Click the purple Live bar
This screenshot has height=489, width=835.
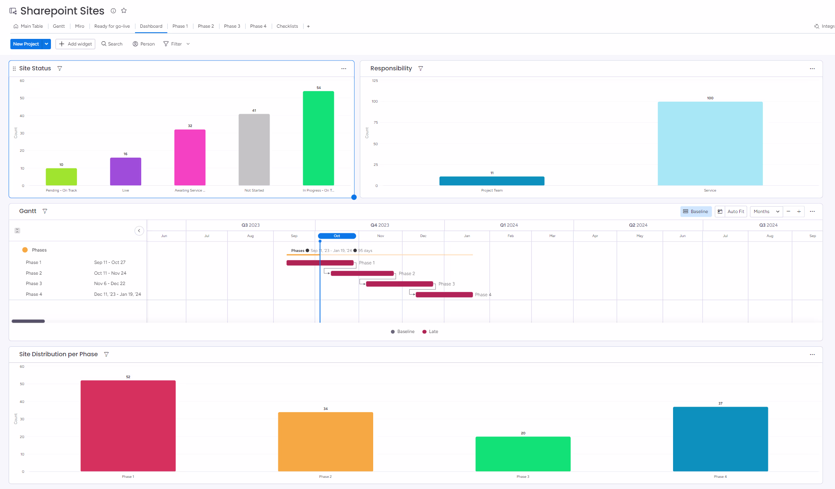[125, 171]
